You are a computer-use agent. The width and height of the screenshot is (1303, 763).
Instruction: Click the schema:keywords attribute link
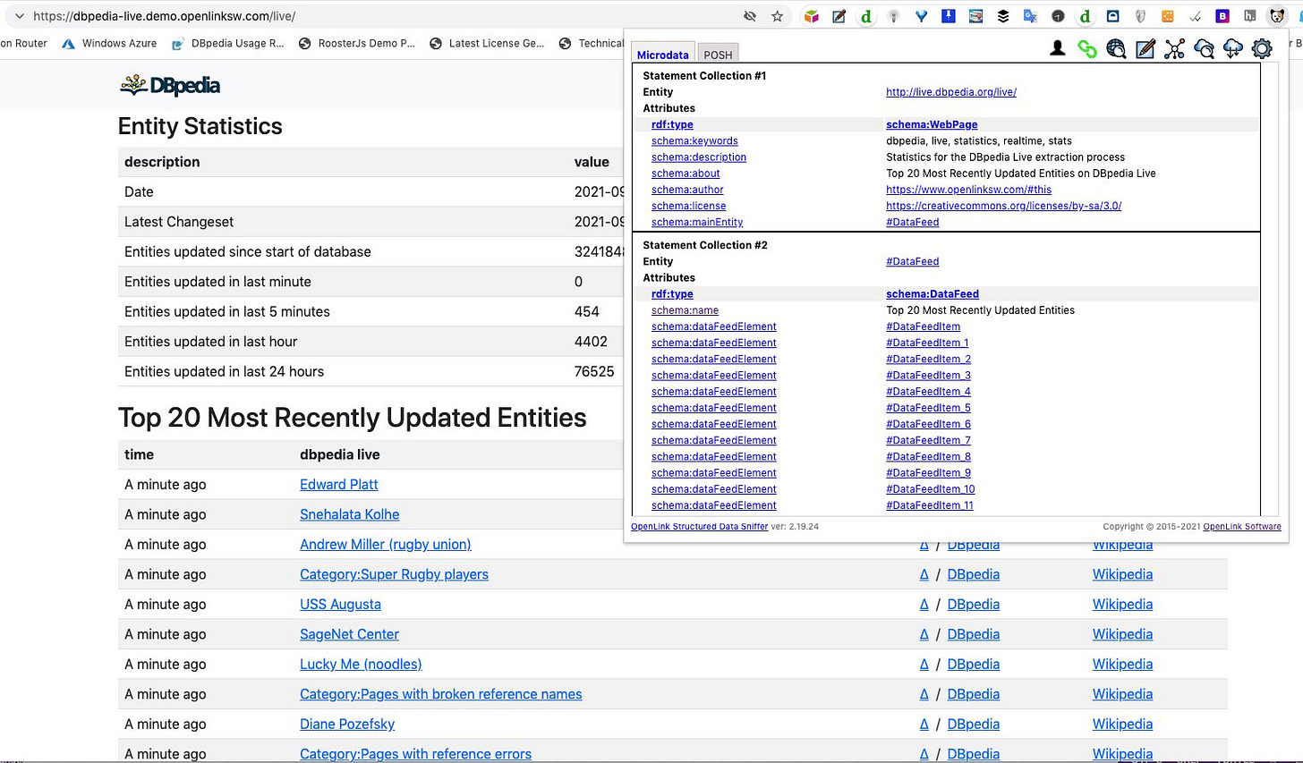[x=694, y=141]
